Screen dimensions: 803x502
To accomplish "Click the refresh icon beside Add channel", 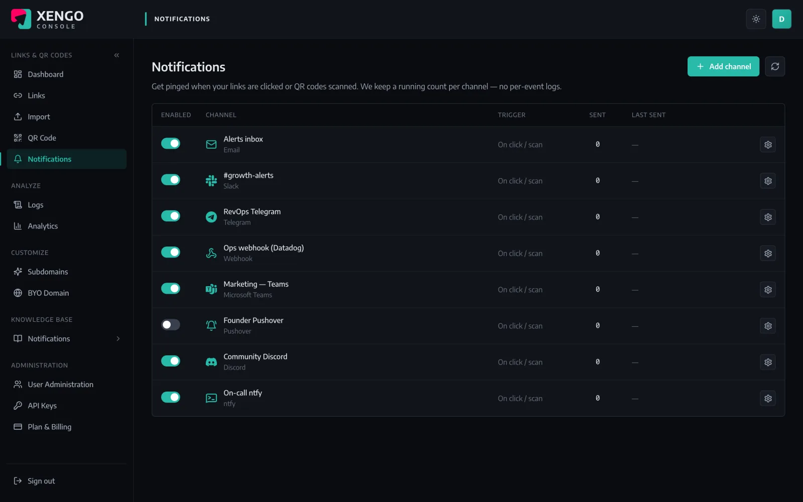I will (x=775, y=66).
